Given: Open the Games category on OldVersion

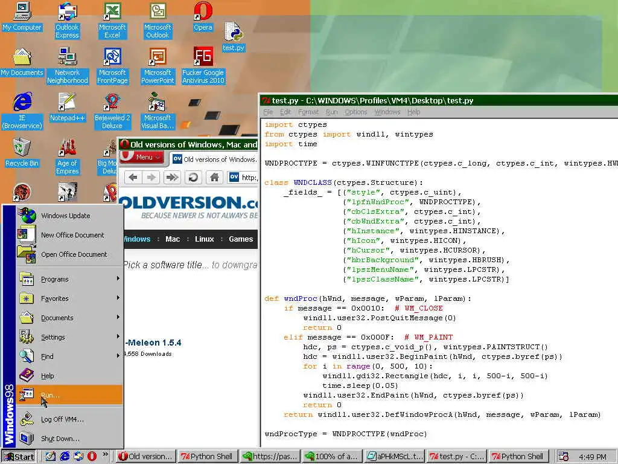Looking at the screenshot, I should click(x=241, y=239).
